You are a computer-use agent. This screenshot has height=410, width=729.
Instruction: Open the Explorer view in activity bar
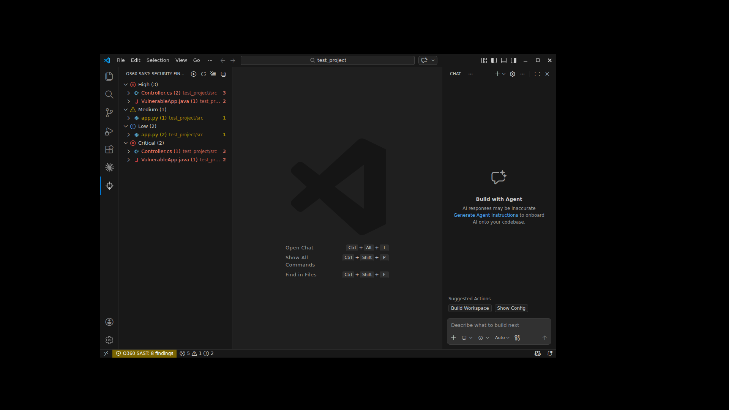(x=109, y=76)
